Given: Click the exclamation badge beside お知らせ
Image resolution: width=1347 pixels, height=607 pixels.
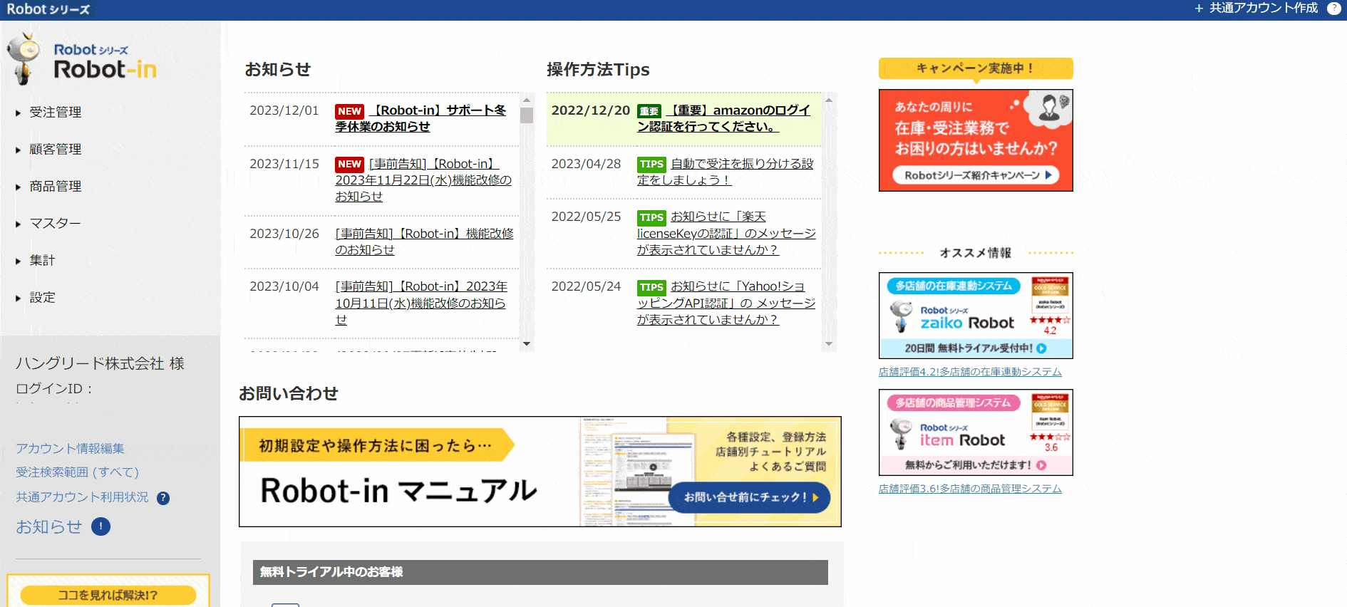Looking at the screenshot, I should point(100,526).
